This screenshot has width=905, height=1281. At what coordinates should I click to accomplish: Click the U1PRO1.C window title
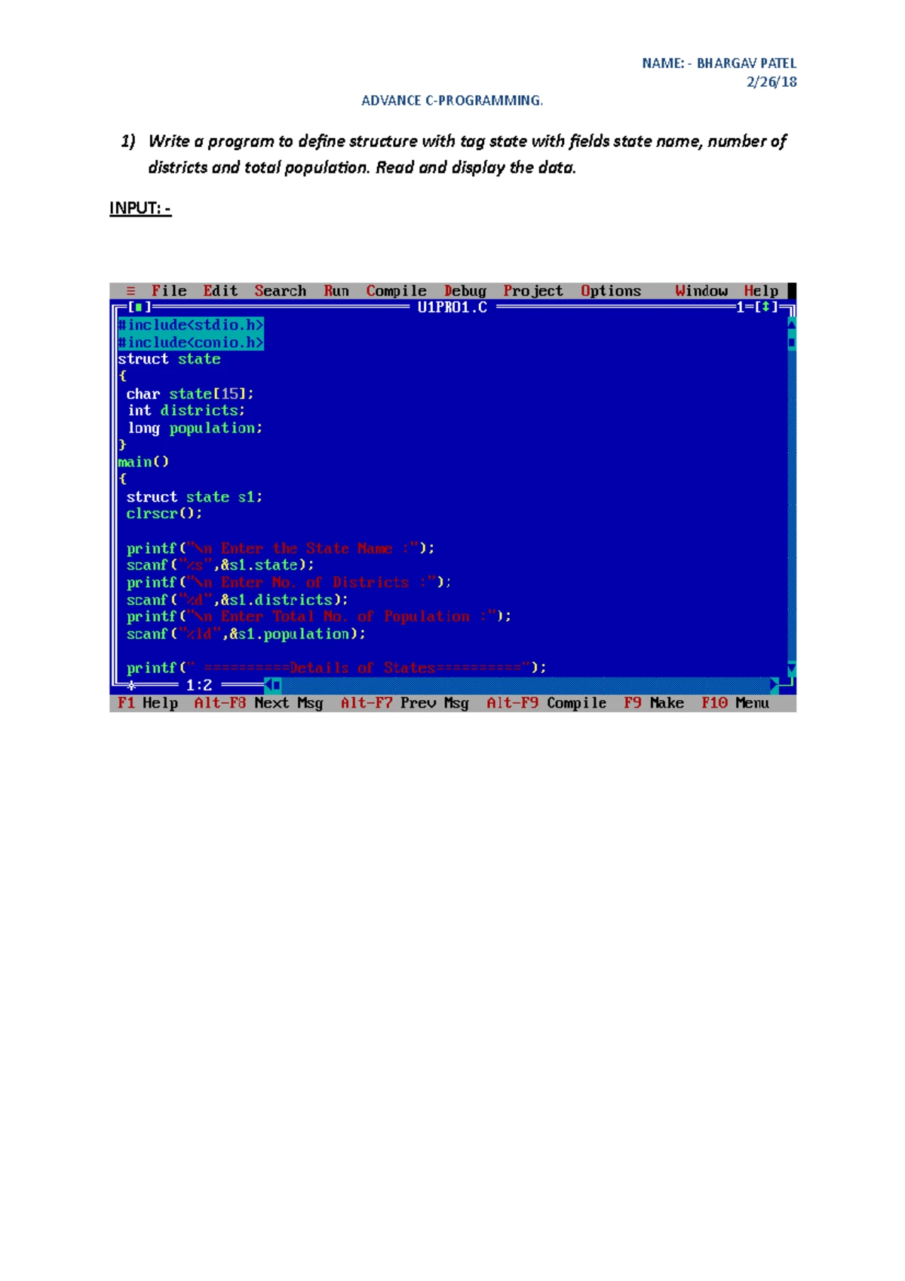coord(452,307)
